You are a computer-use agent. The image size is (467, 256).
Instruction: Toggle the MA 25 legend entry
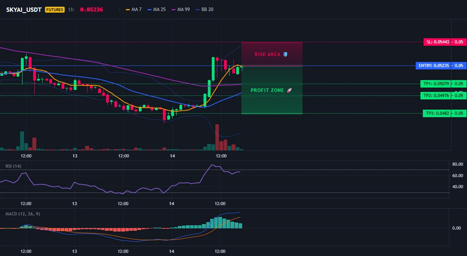click(156, 9)
